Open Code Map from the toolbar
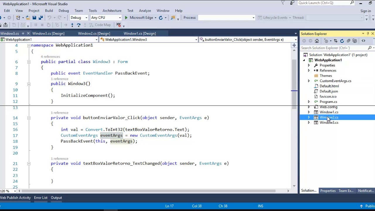 (100, 25)
